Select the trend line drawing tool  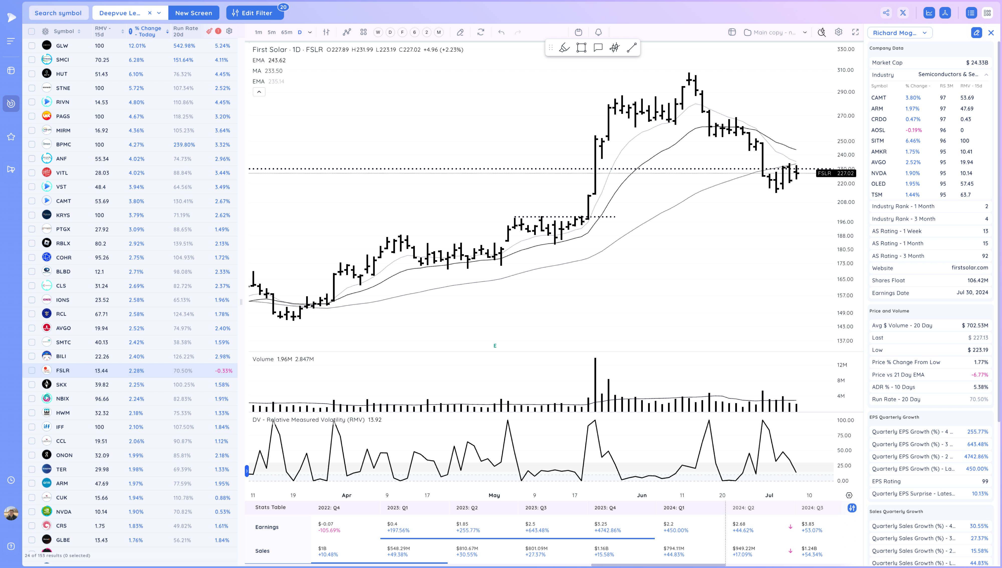click(632, 48)
